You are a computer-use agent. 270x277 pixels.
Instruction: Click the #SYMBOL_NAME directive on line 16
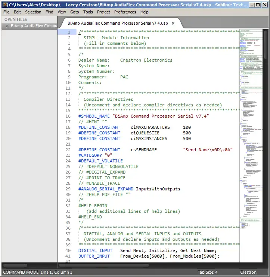point(94,116)
